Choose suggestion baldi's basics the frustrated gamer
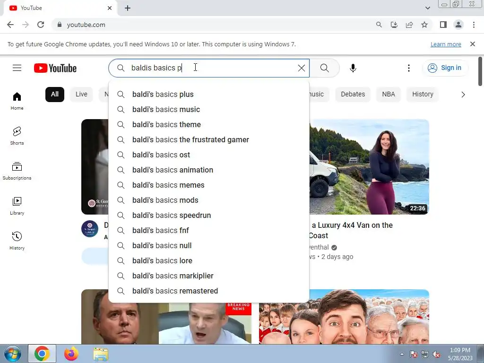 [x=208, y=139]
